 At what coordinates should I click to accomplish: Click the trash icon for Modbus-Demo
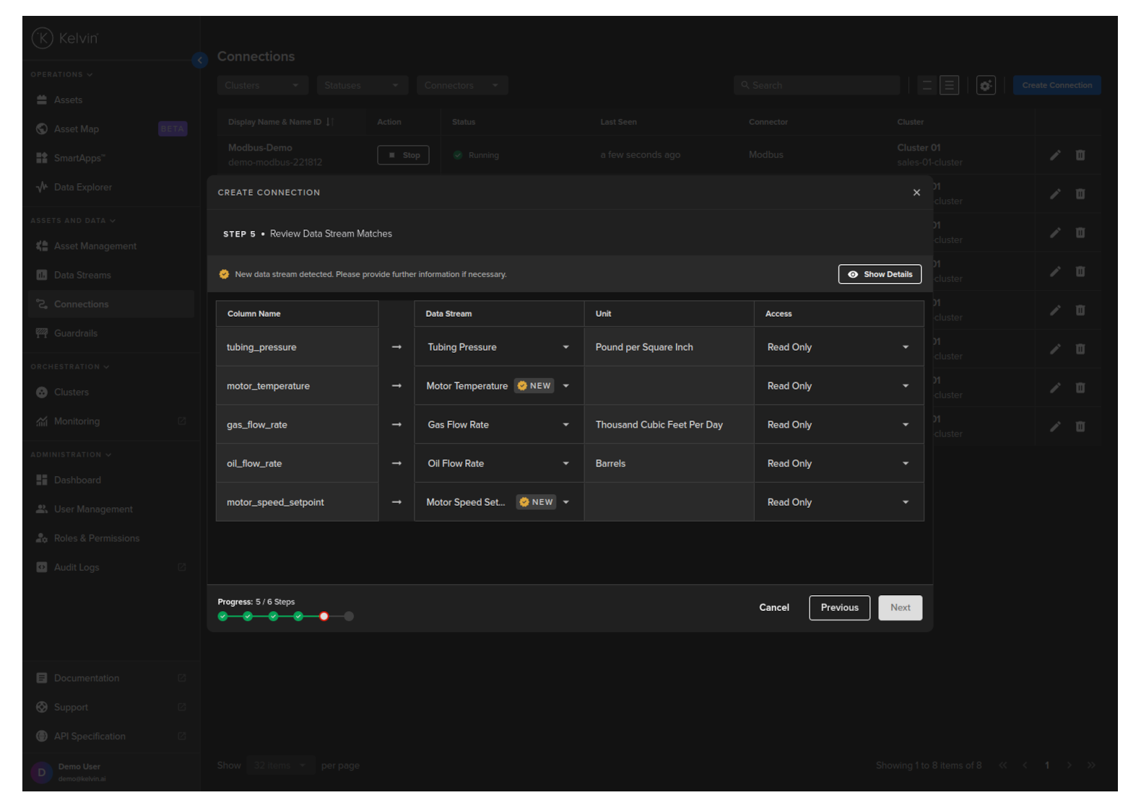tap(1080, 155)
